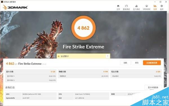
Task: Click the GUI version v2.1.2852 64
Action: (x=79, y=98)
